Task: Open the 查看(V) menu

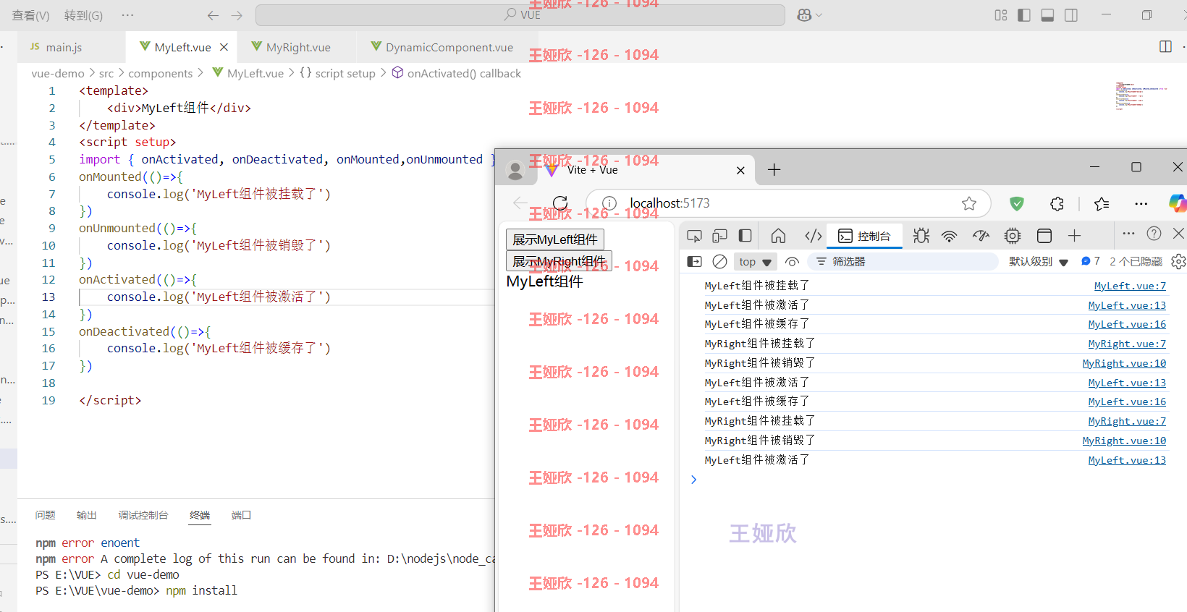Action: (31, 15)
